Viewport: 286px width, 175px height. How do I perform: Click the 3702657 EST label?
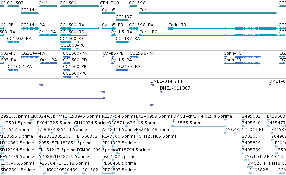pos(251,136)
